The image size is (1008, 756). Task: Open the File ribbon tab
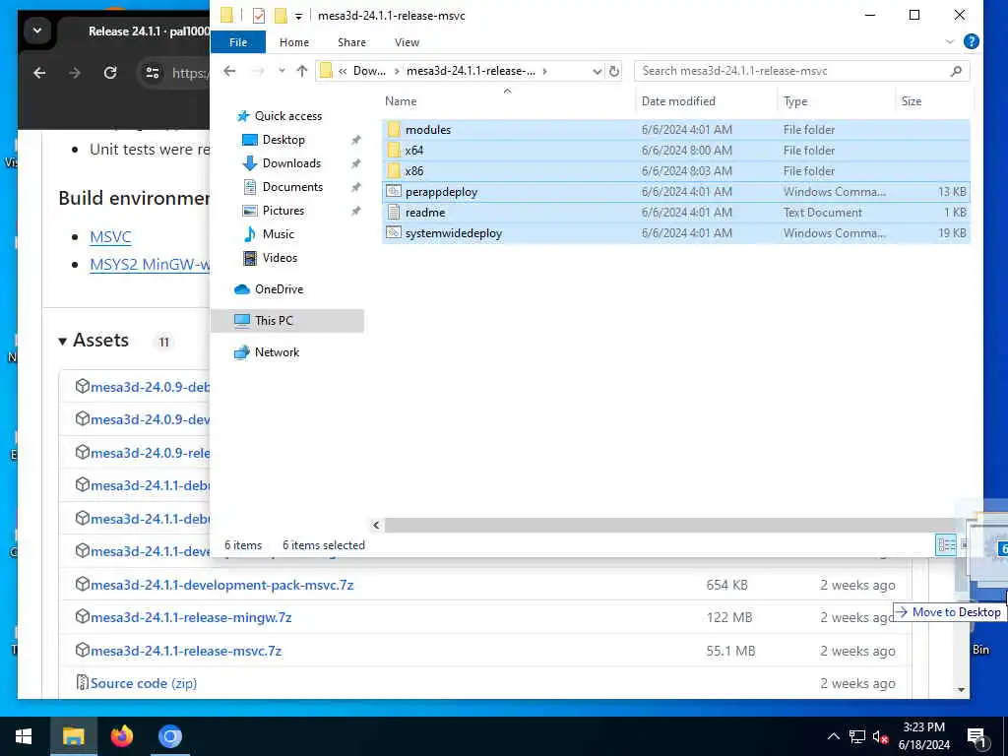click(238, 41)
